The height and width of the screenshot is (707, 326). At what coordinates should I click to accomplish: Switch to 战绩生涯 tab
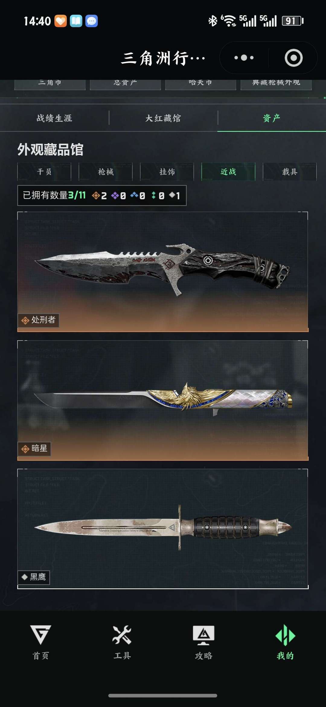54,118
